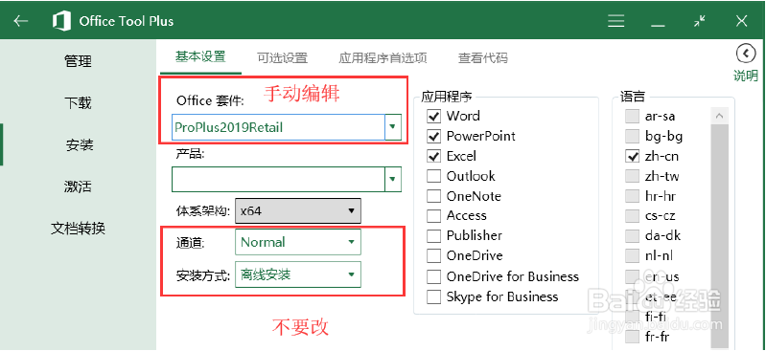766x351 pixels.
Task: Open the 文档转换 sidebar section
Action: 79,229
